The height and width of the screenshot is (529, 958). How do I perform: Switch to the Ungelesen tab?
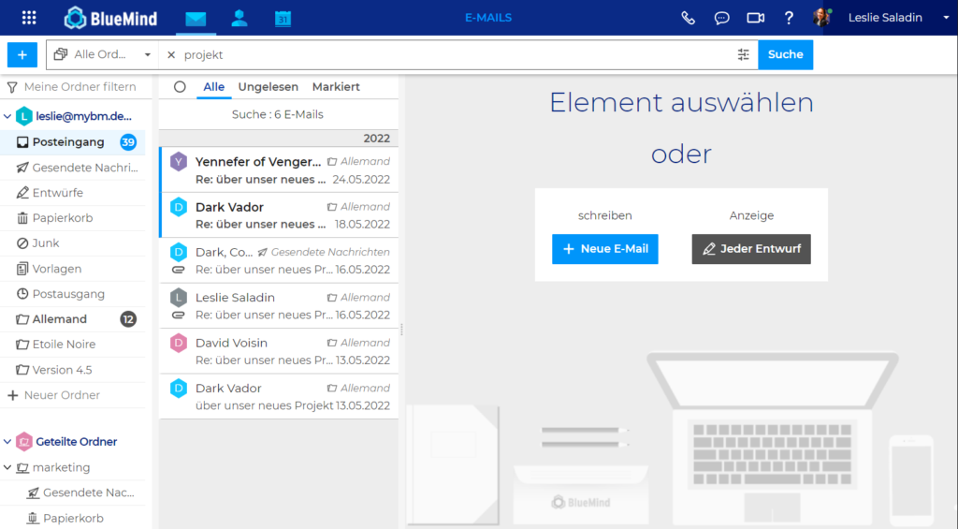268,87
